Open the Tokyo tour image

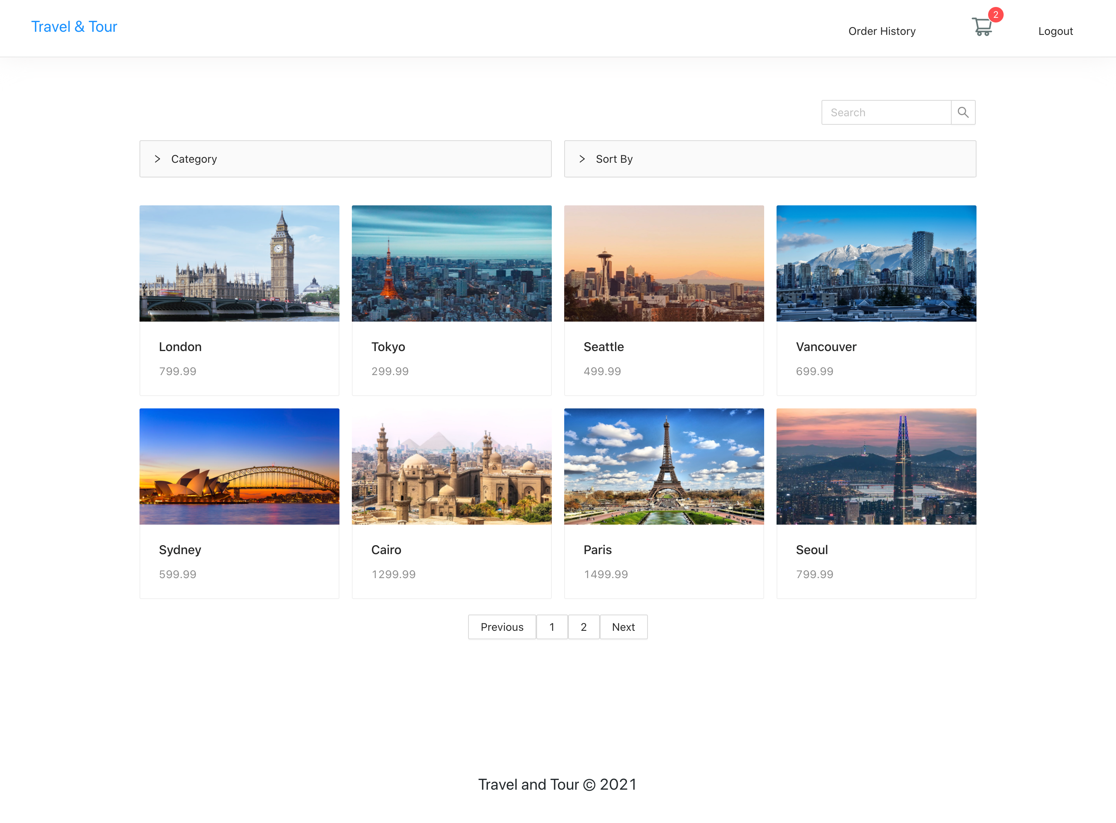pos(451,263)
